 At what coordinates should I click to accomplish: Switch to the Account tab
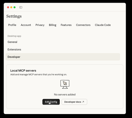(26, 25)
